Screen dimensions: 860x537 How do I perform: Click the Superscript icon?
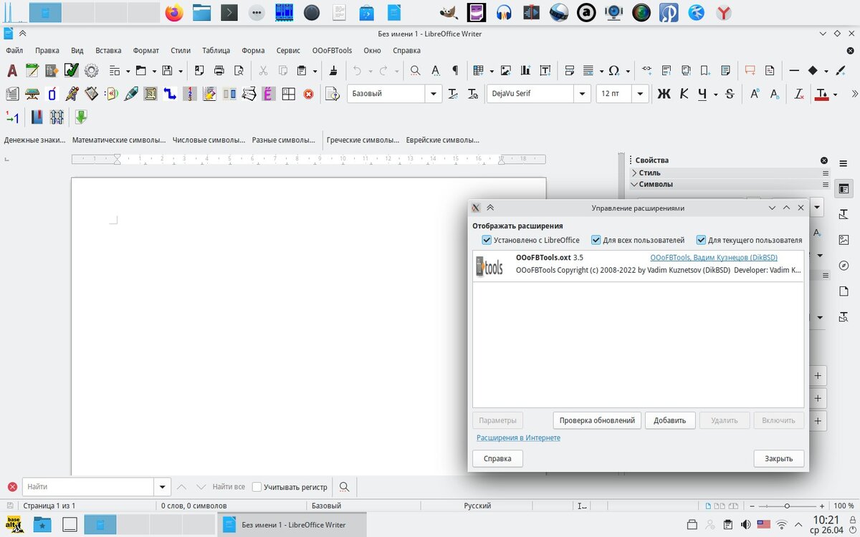point(755,94)
